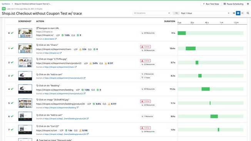The height and width of the screenshot is (141, 251).
Task: Open the Cart (2) step screenshot thumbnail
Action: 25,129
